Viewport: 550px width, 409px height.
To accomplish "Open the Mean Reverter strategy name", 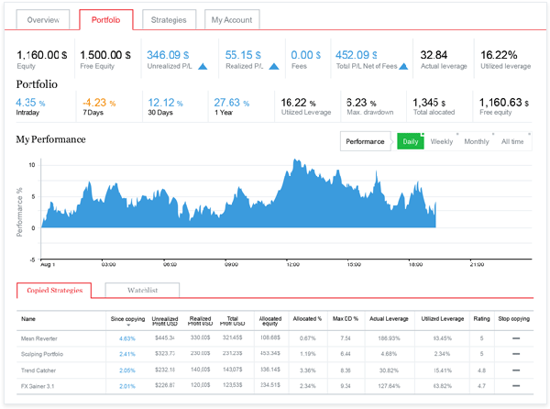I will pos(40,338).
